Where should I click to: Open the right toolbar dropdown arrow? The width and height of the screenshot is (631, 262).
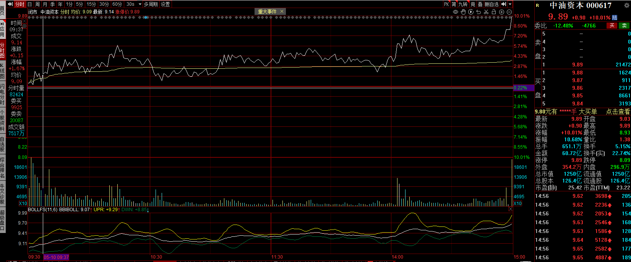[510, 4]
